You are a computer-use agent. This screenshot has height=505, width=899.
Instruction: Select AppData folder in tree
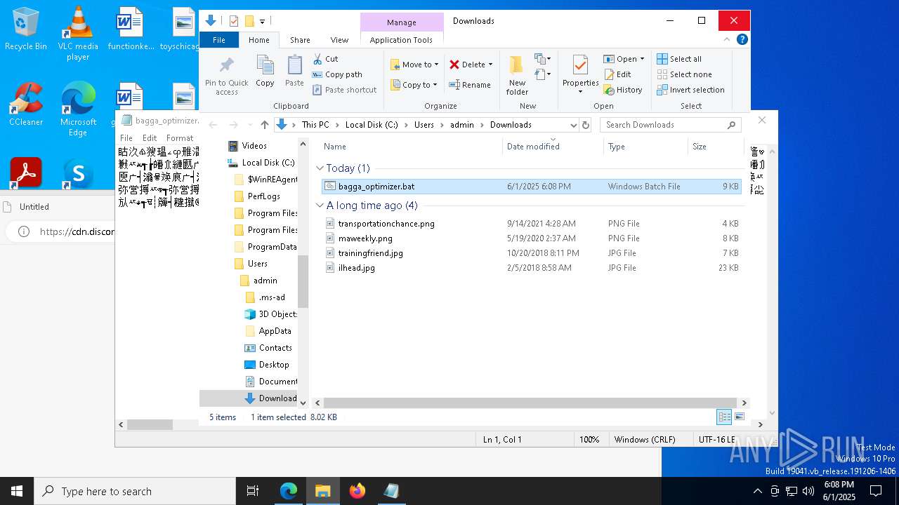tap(275, 331)
